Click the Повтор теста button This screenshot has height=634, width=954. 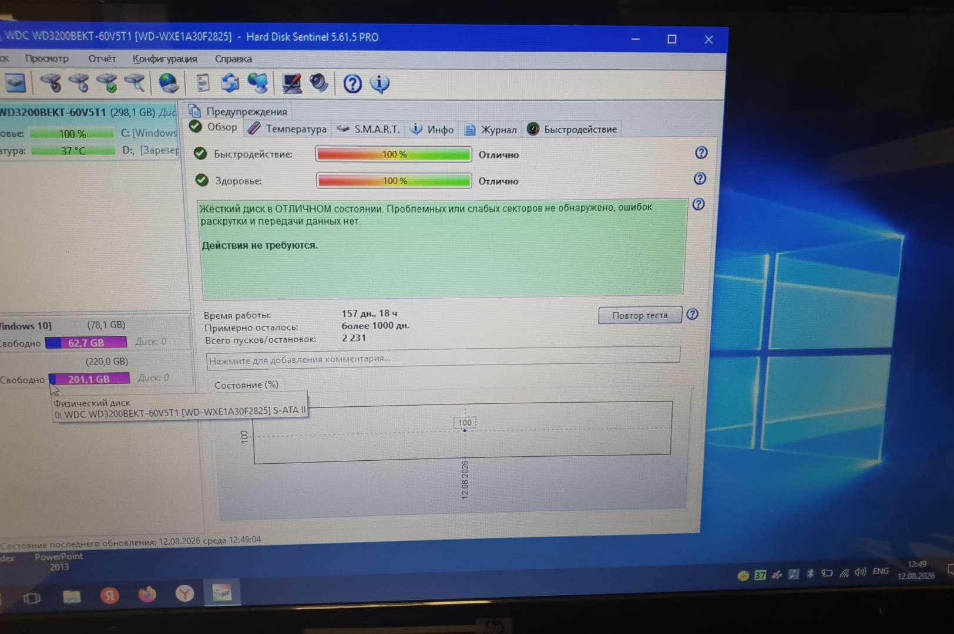pos(640,315)
